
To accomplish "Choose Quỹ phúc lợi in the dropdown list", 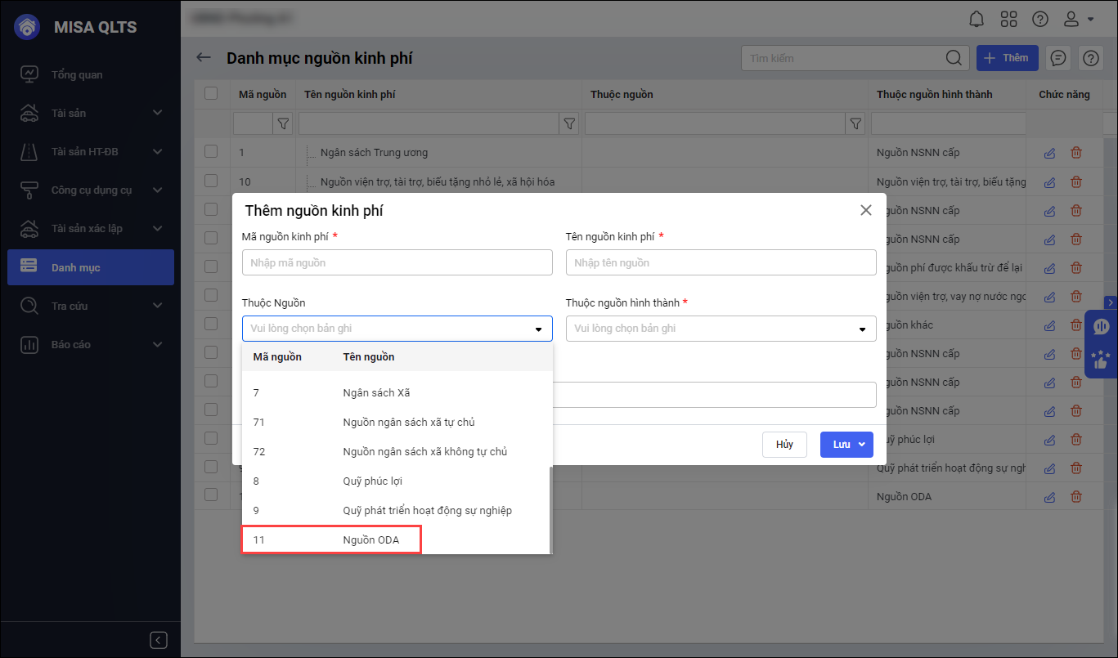I will pos(372,481).
